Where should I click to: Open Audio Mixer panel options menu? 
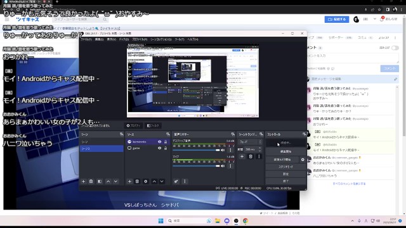(185, 182)
